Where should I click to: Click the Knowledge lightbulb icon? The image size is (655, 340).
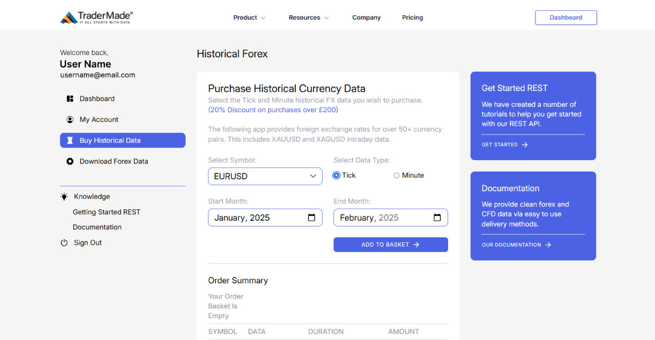[64, 197]
